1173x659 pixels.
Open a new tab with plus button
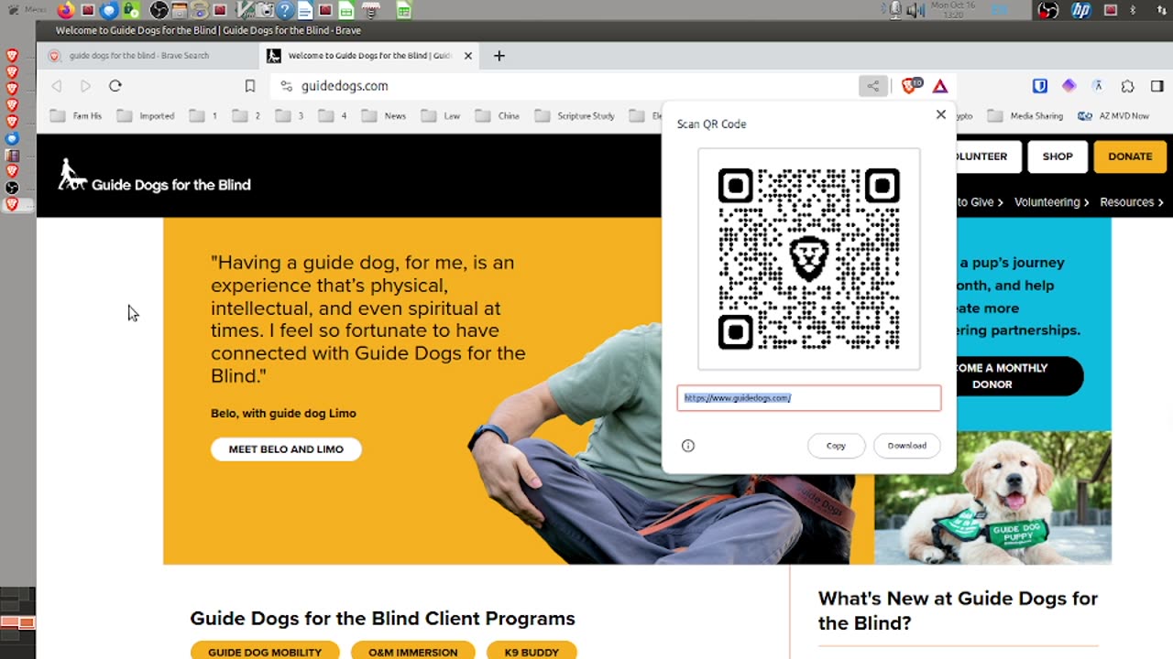[499, 56]
